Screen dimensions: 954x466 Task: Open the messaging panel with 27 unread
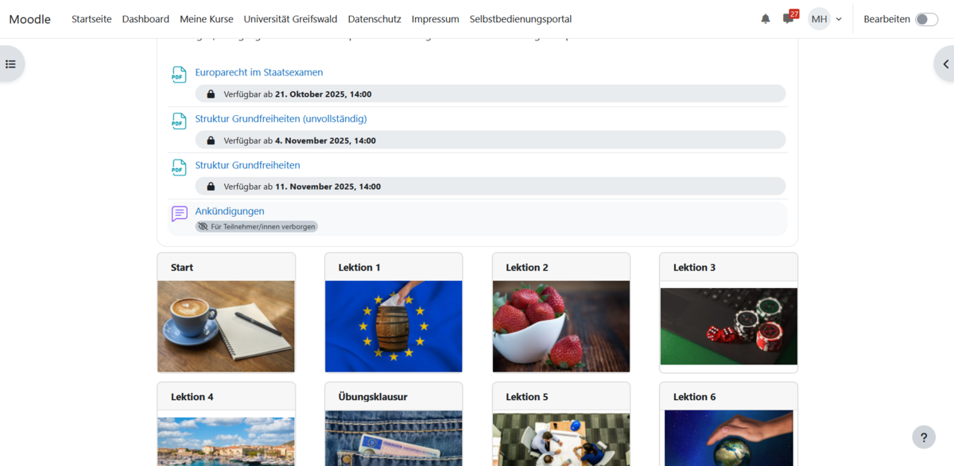click(789, 18)
